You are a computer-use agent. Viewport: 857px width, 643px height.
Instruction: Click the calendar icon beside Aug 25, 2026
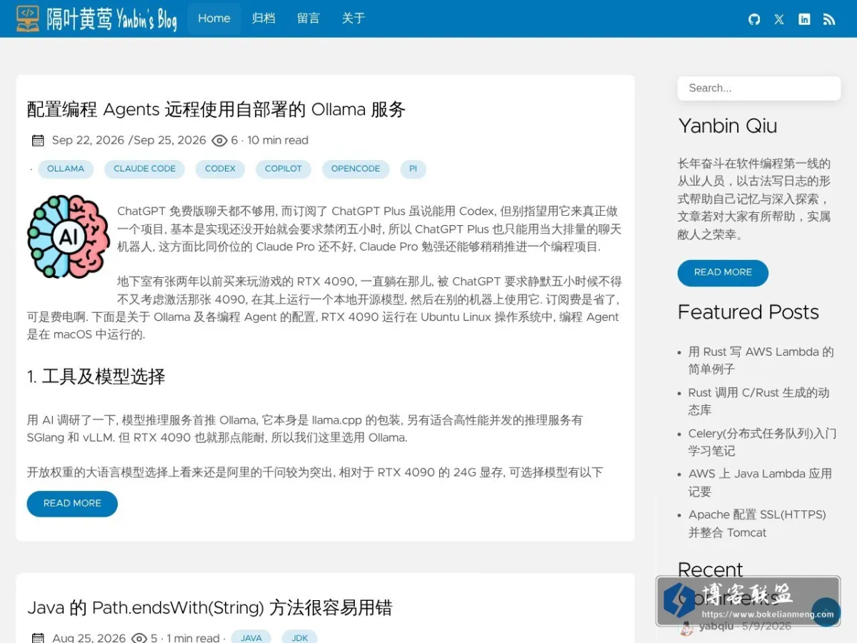tap(38, 638)
